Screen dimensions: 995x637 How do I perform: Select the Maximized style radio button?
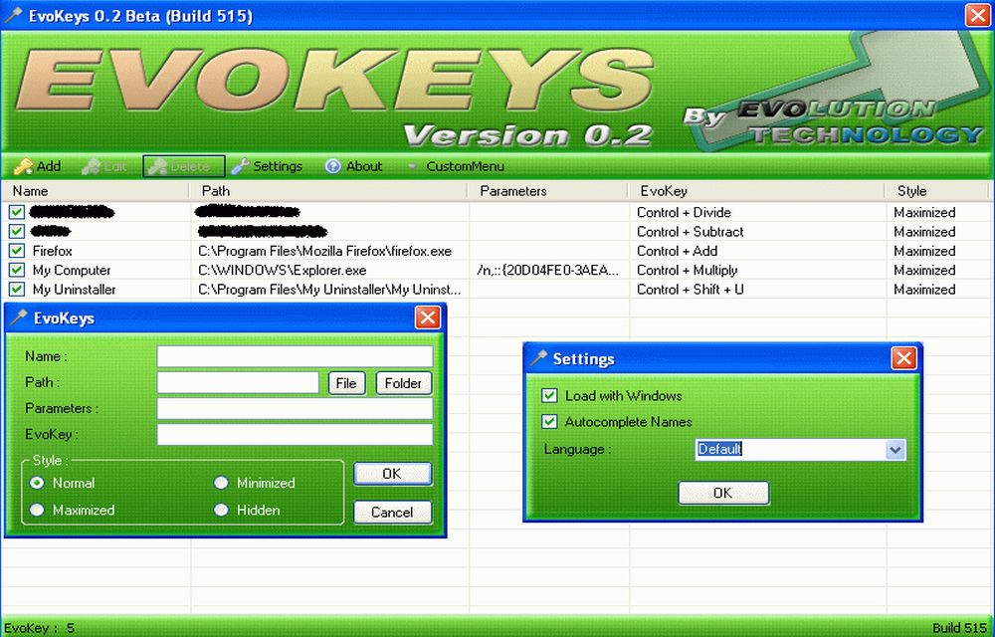[x=37, y=510]
